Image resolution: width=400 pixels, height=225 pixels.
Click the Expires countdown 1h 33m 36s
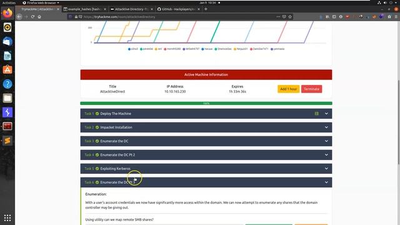237,92
